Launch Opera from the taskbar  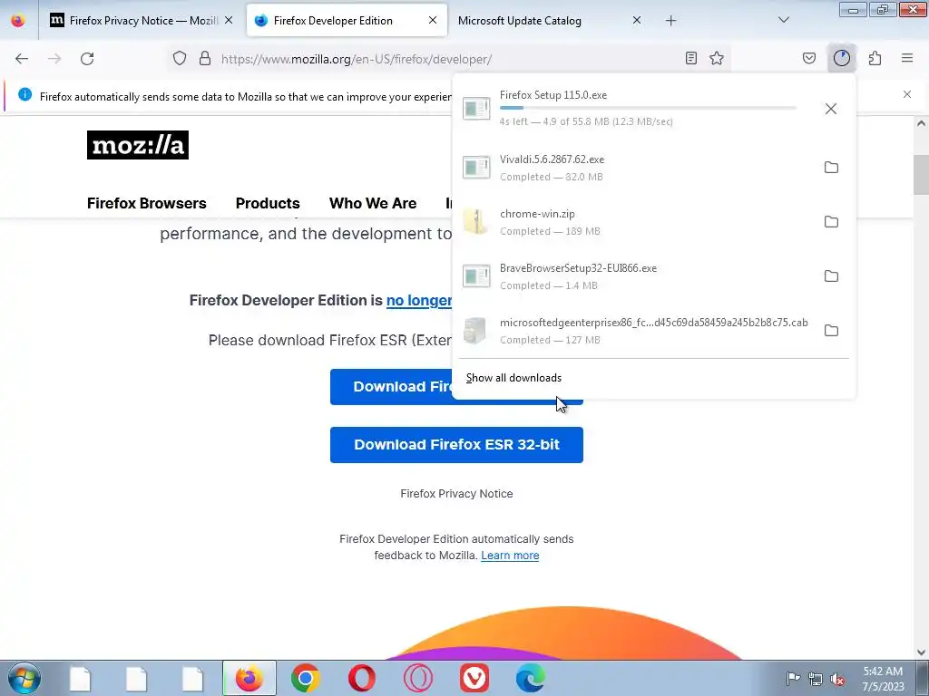coord(361,678)
